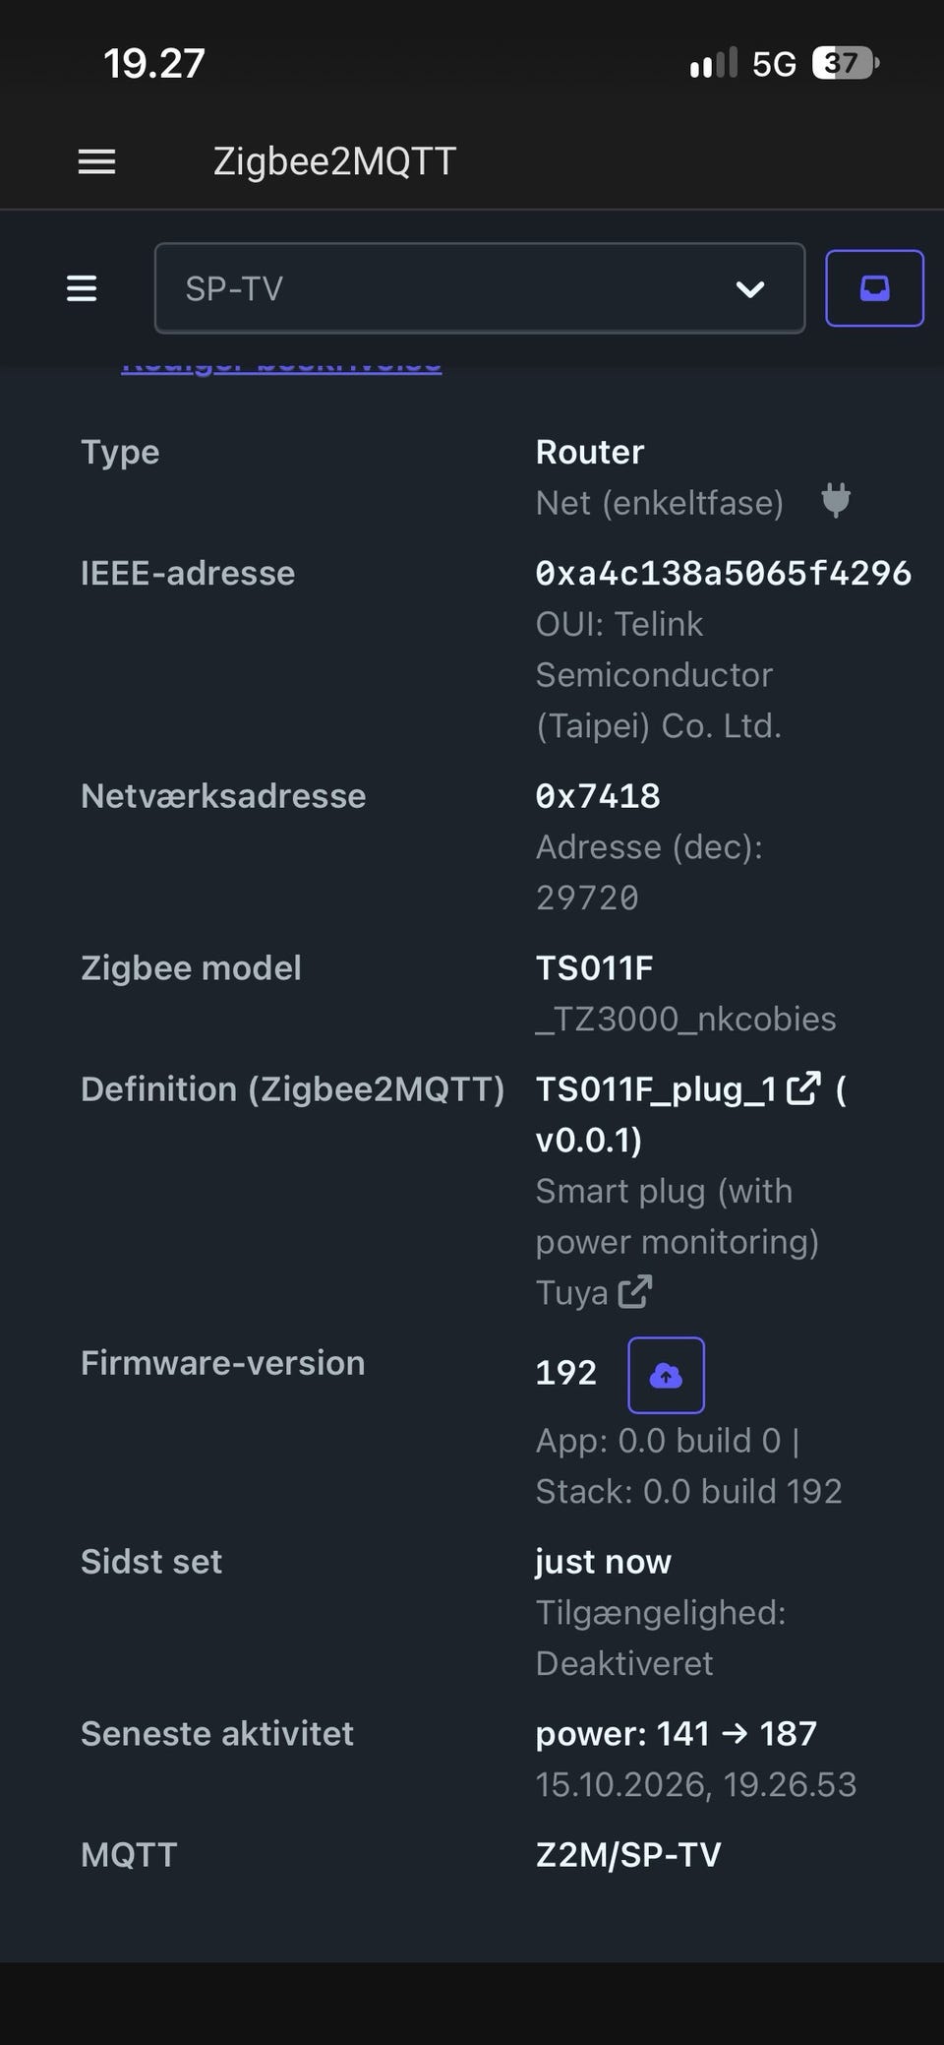Tap the 19.27 clock in the status bar

click(x=154, y=64)
